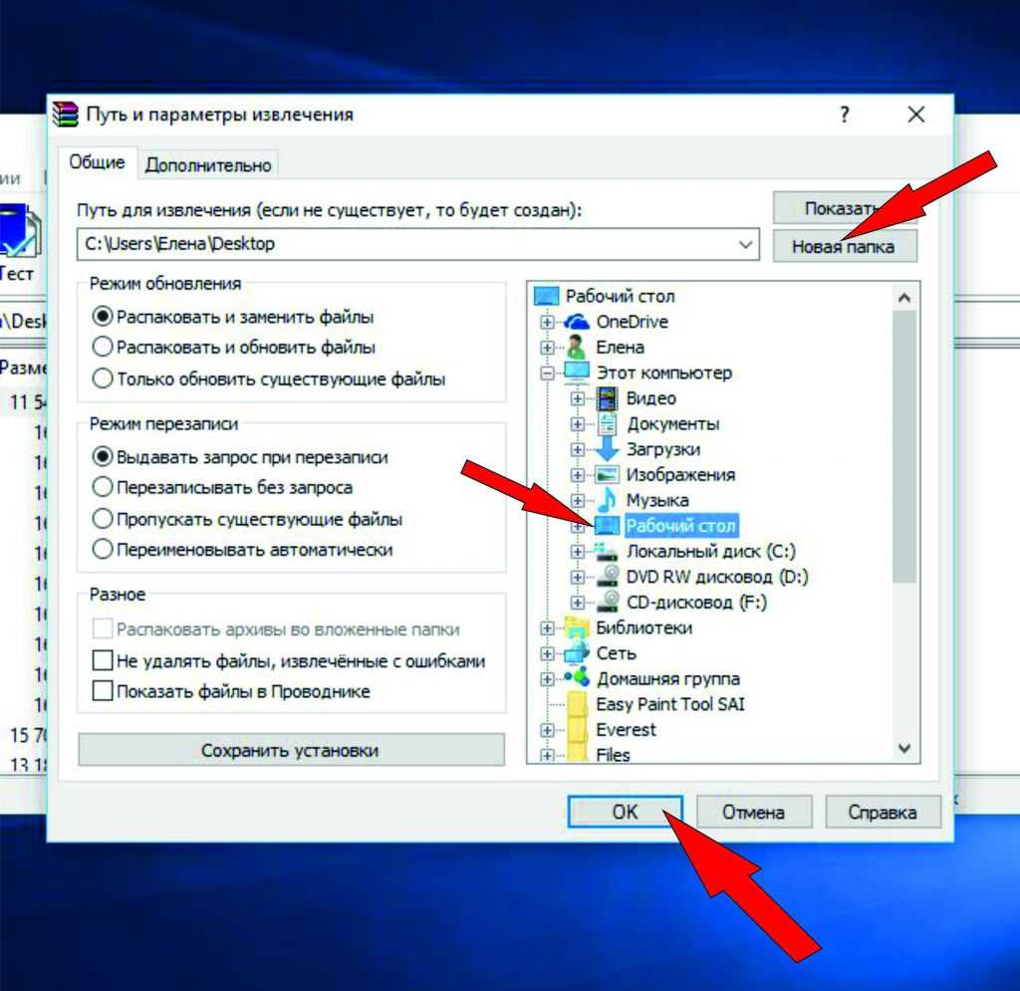
Task: Click the Елена user icon
Action: pyautogui.click(x=577, y=347)
